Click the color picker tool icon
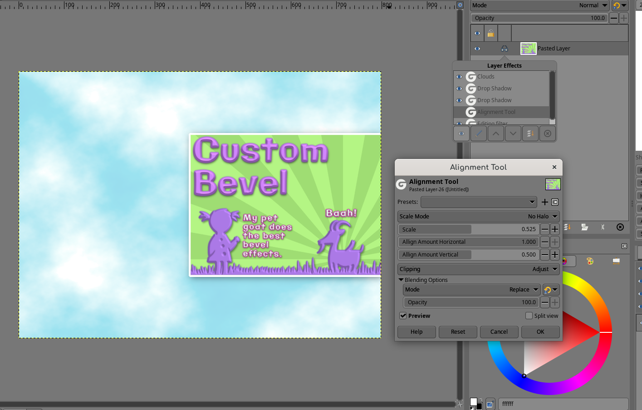The height and width of the screenshot is (410, 642). (x=490, y=404)
